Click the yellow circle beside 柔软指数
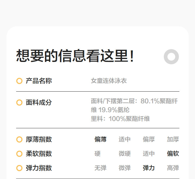The height and width of the screenshot is (179, 195). [x=19, y=154]
